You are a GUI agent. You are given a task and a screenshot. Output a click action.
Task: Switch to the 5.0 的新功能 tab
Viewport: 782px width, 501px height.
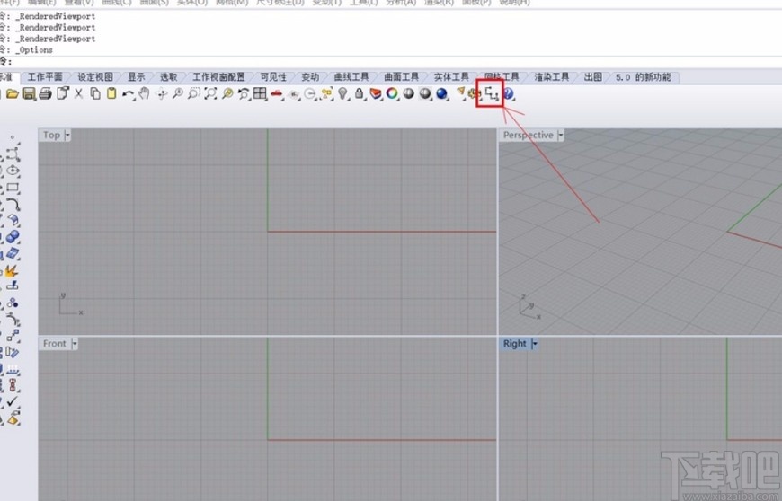644,76
